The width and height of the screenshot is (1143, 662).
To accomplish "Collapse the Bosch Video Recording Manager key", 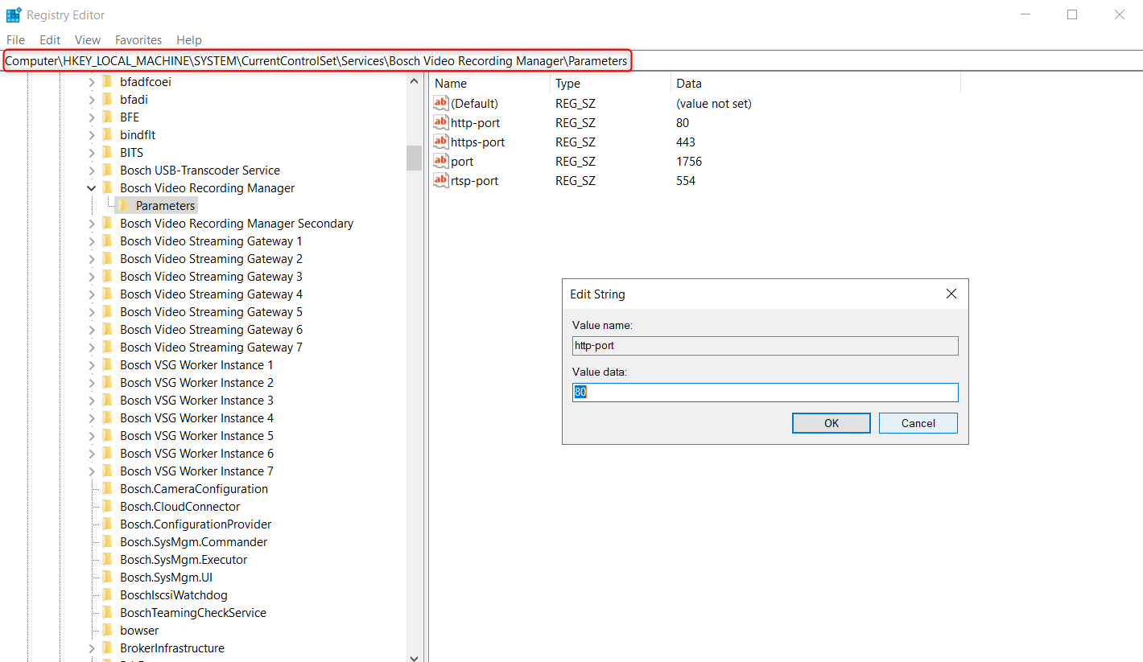I will [91, 187].
